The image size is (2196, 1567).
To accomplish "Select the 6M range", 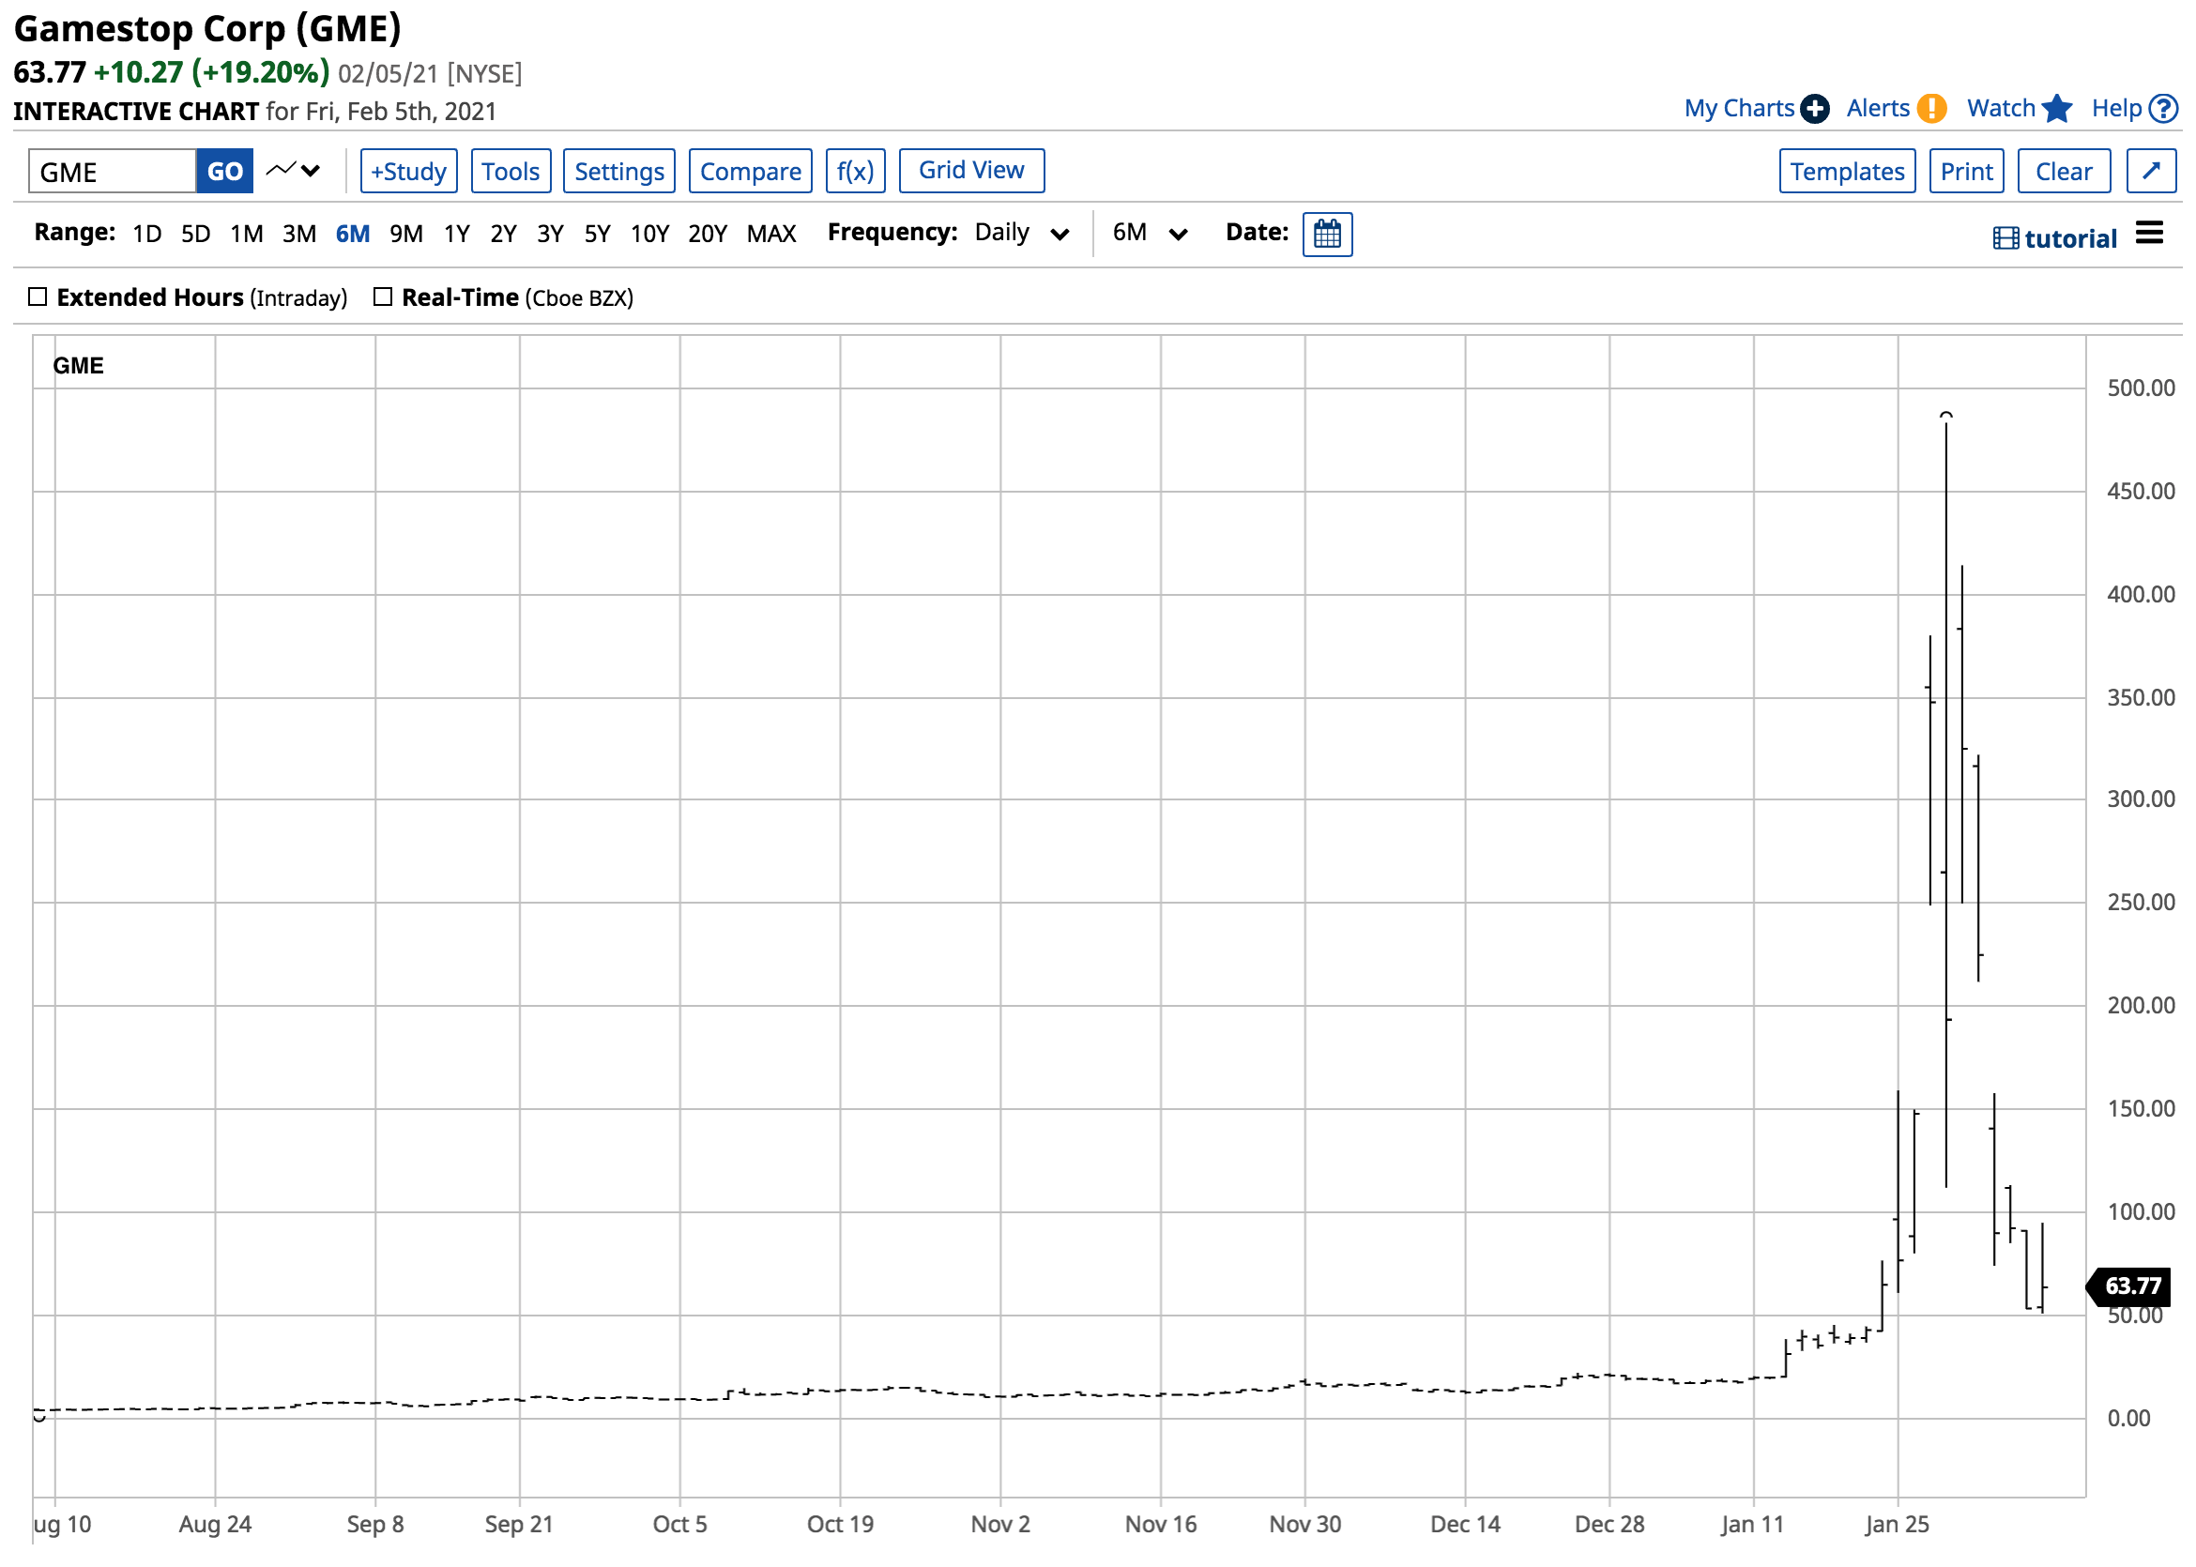I will tap(352, 234).
